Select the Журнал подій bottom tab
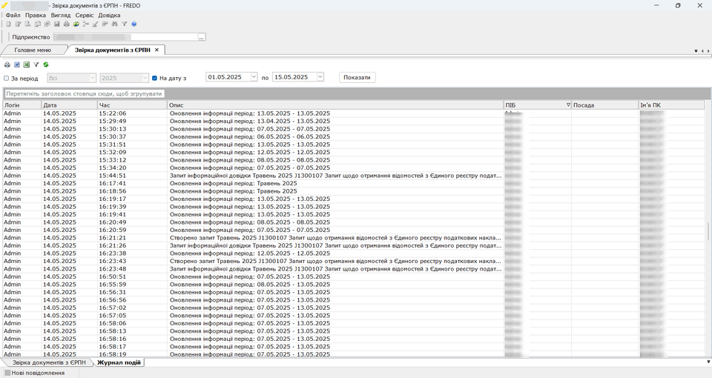Viewport: 712px width, 378px height. (119, 362)
